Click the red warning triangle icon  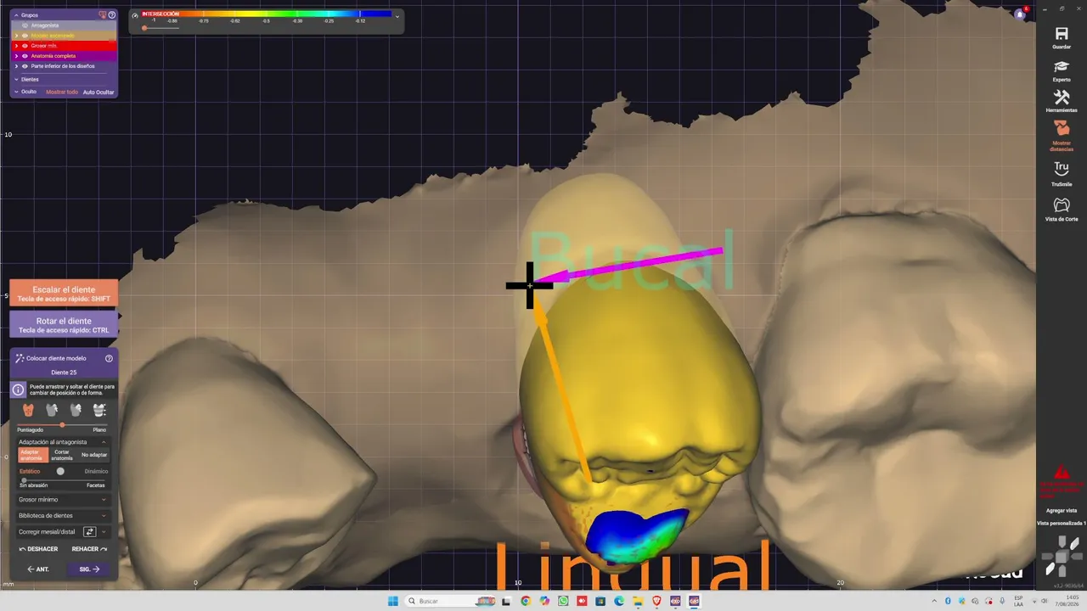coord(1061,471)
